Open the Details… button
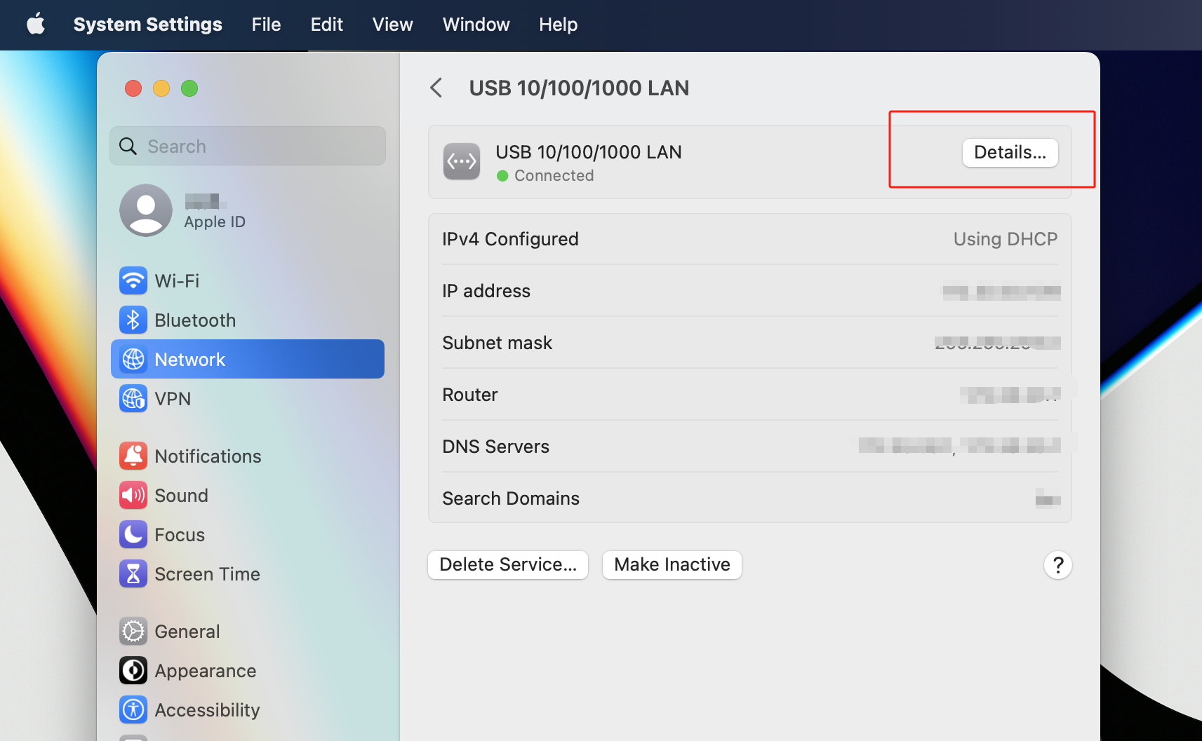The height and width of the screenshot is (741, 1202). [1010, 153]
